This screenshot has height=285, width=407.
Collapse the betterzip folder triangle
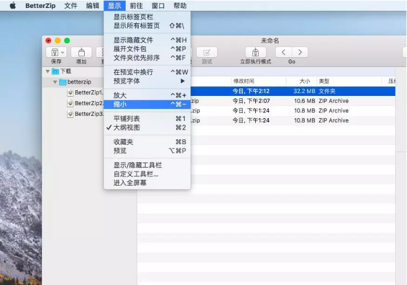55,82
